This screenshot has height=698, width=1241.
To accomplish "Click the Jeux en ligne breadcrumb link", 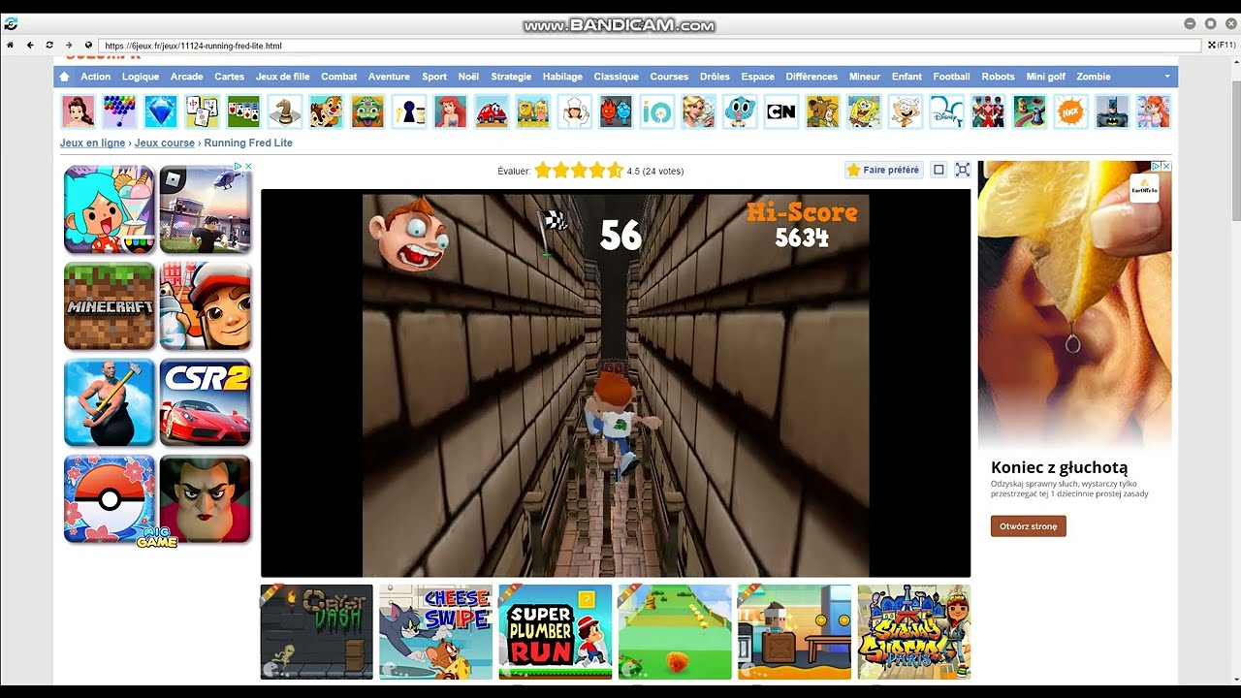I will click(x=93, y=143).
